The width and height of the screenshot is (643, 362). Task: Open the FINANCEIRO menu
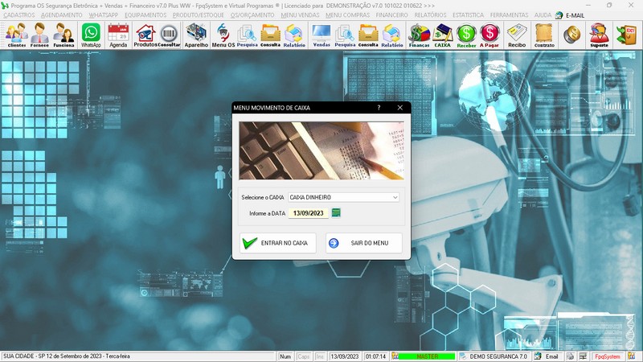tap(391, 14)
